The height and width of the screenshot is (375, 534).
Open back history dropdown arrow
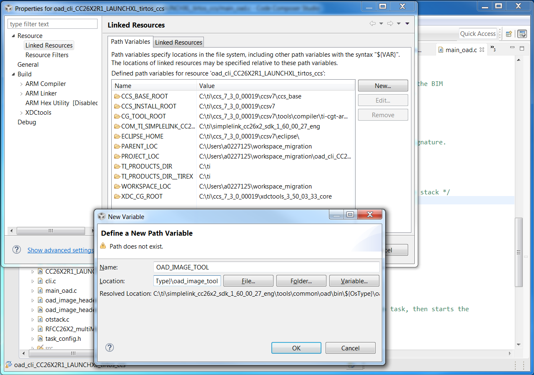[381, 24]
